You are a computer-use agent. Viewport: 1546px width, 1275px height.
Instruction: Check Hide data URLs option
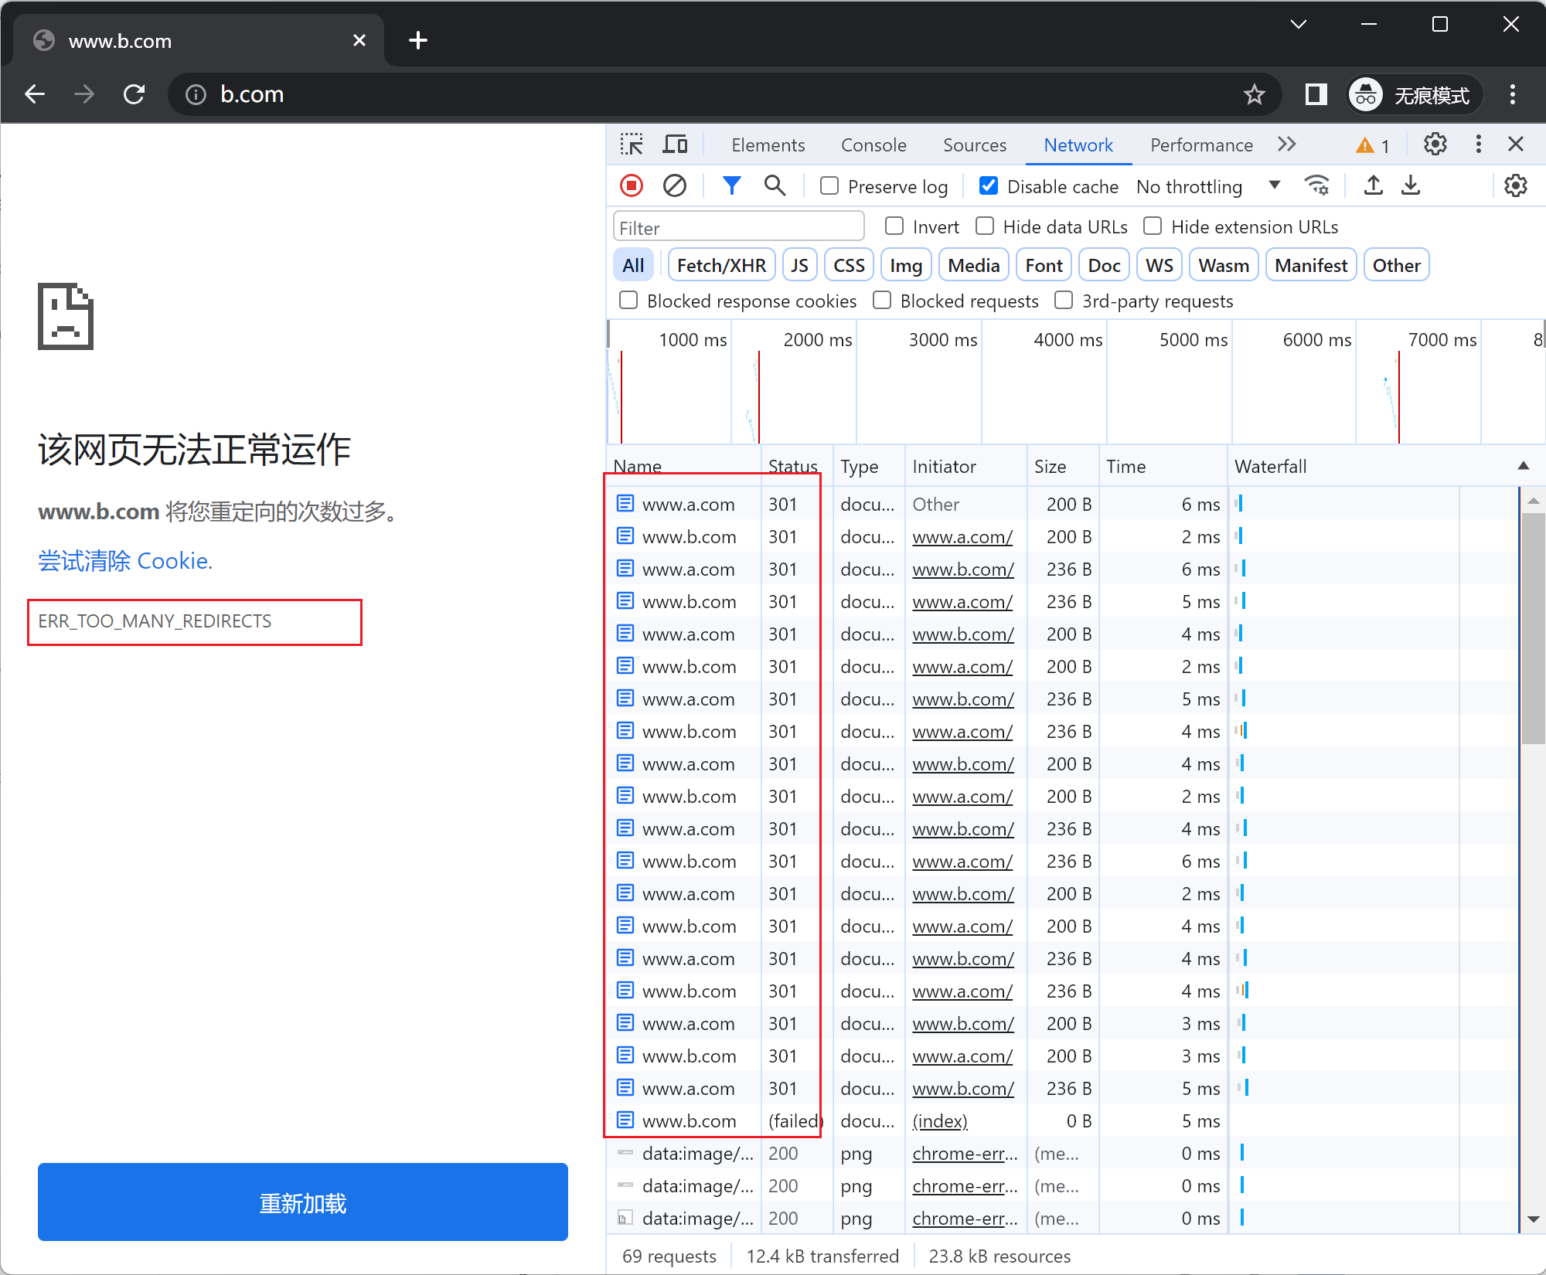[x=985, y=226]
